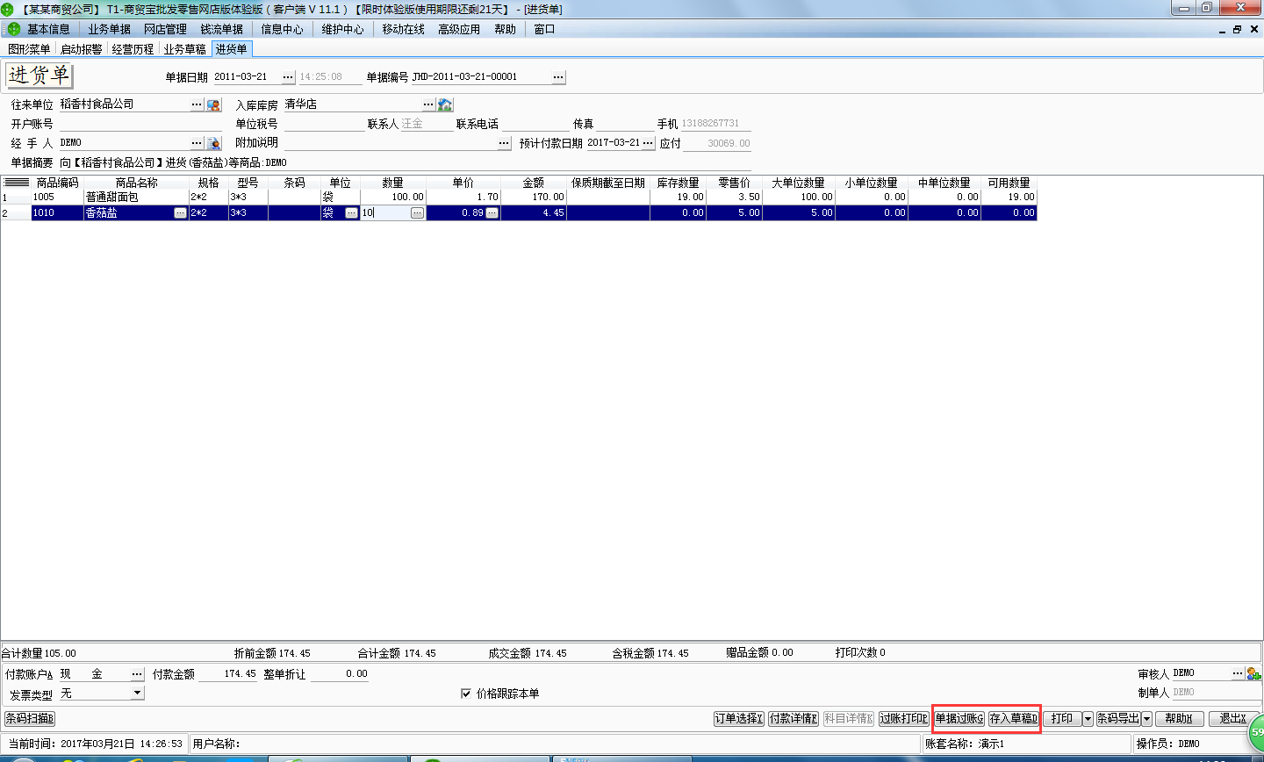Open the 钱流单据 menu
The height and width of the screenshot is (762, 1264).
221,29
